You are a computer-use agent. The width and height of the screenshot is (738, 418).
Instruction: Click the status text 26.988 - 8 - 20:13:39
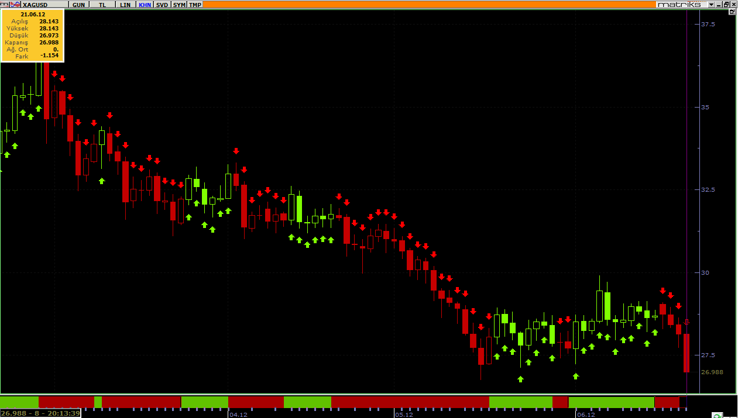click(x=40, y=413)
